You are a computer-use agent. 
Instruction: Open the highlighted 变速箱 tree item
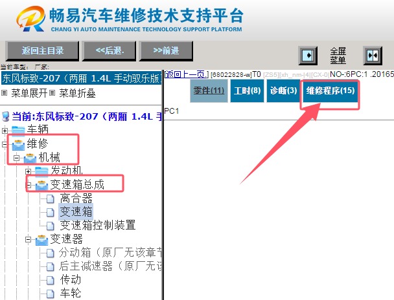pos(76,212)
